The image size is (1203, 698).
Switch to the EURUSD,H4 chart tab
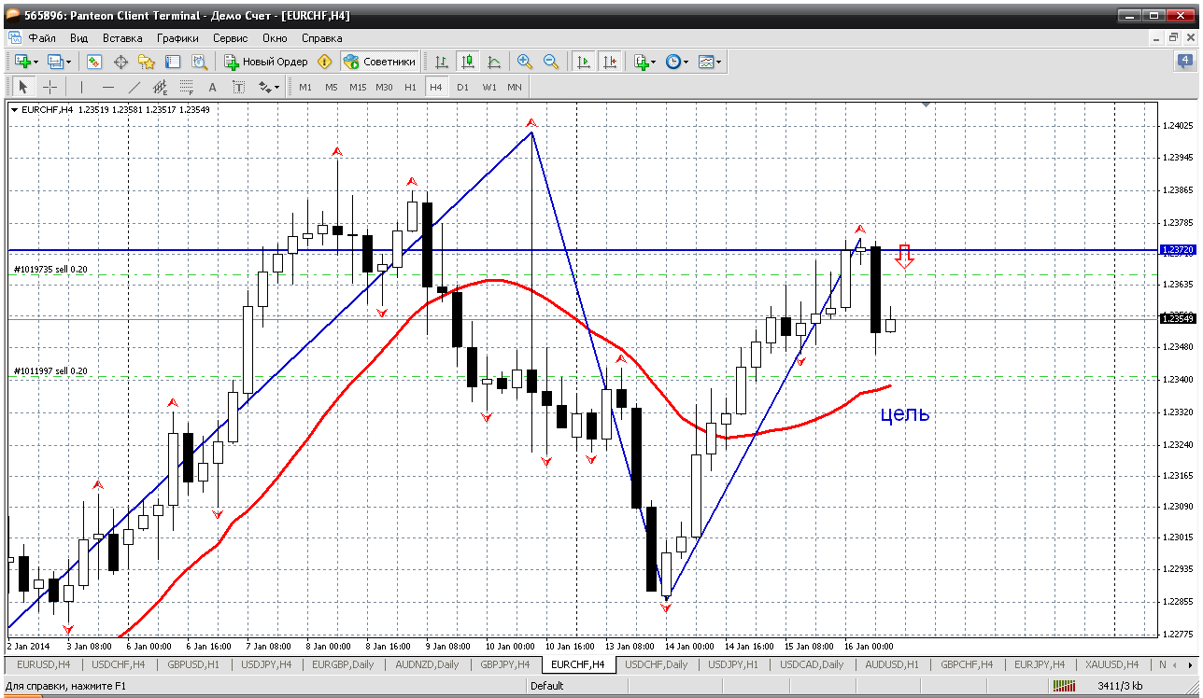[44, 664]
